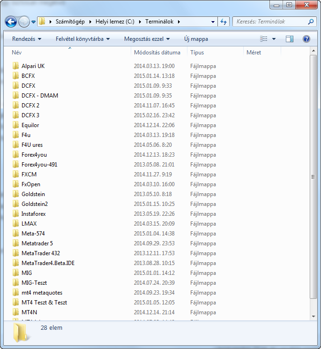
Task: Select the MetaTrader4.Beta.IDE folder name
Action: (x=48, y=263)
